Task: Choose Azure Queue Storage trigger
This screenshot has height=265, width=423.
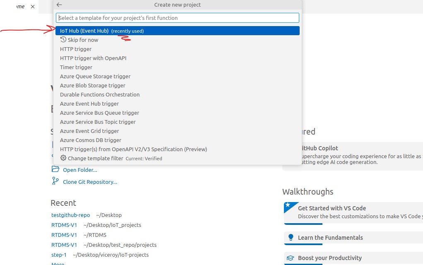Action: click(178, 76)
